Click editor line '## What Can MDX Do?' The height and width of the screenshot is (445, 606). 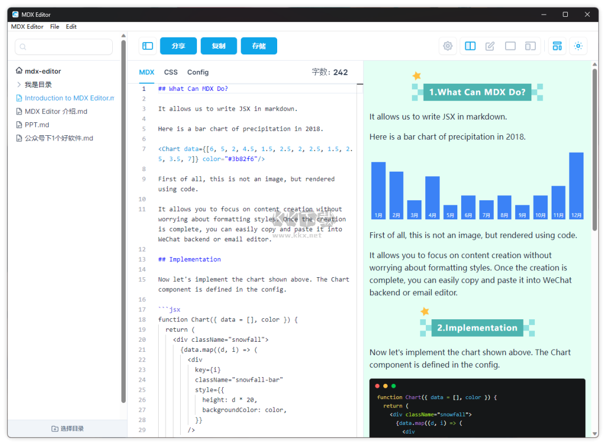[x=193, y=89]
